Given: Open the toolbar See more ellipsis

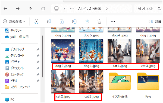Looking at the screenshot, I should coord(113,22).
